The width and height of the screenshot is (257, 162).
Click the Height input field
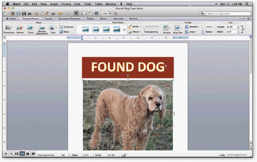pyautogui.click(x=232, y=27)
